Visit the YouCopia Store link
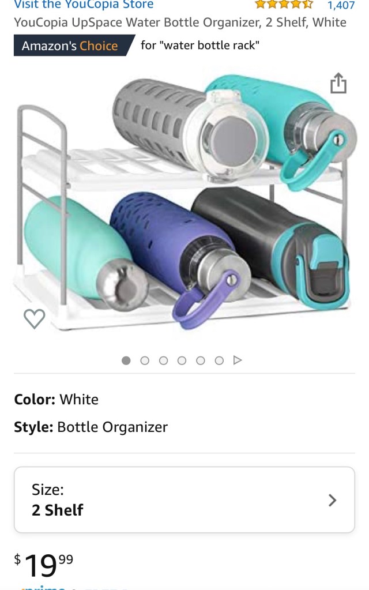This screenshot has height=590, width=369. coord(84,5)
